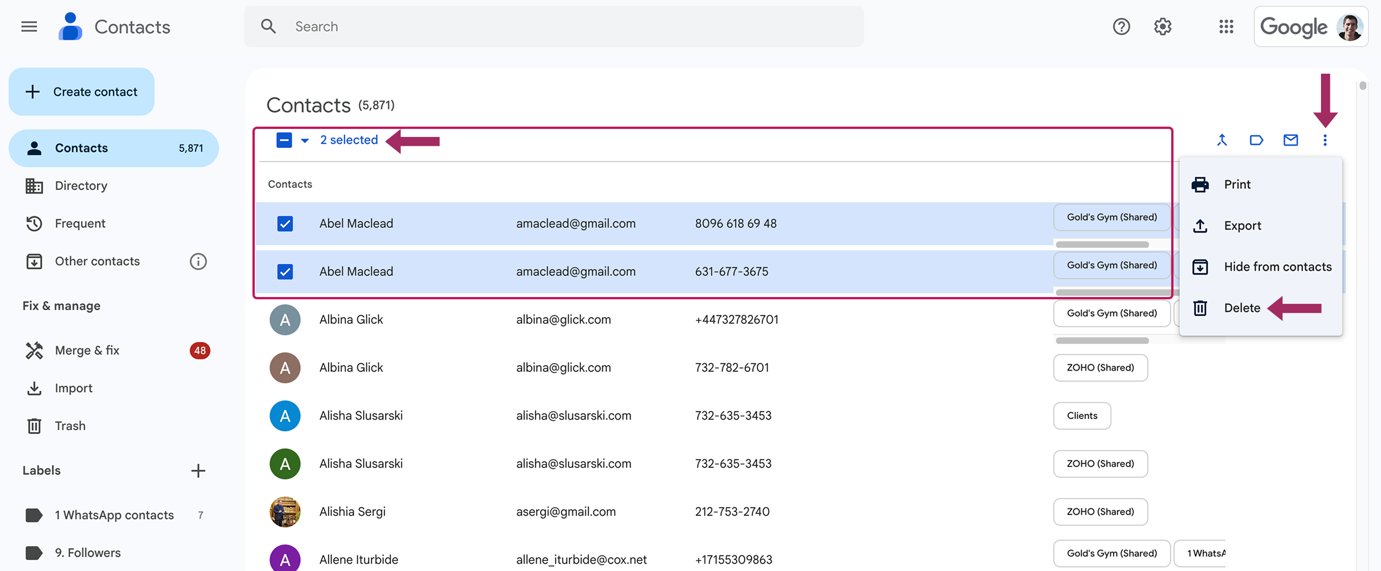
Task: Click the manage labels icon
Action: [x=1256, y=140]
